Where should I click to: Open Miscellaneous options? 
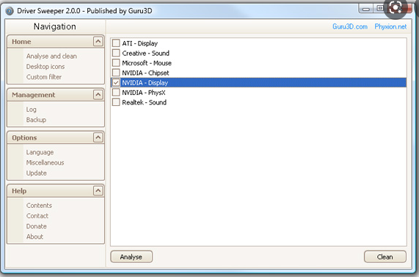click(x=45, y=162)
